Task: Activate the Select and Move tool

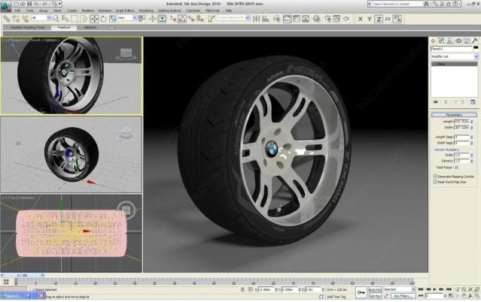Action: coord(95,19)
